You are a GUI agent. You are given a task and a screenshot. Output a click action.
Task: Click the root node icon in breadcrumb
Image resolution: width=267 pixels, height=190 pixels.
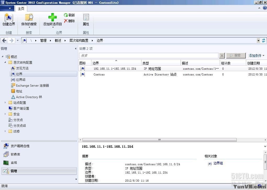(x=25, y=40)
